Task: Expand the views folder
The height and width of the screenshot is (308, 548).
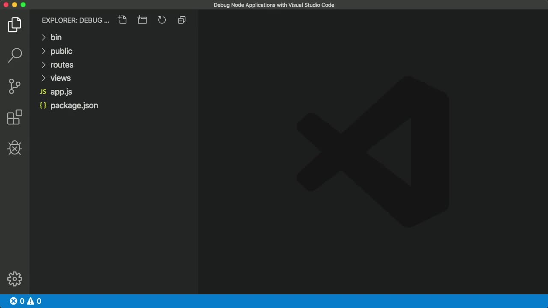Action: 60,78
